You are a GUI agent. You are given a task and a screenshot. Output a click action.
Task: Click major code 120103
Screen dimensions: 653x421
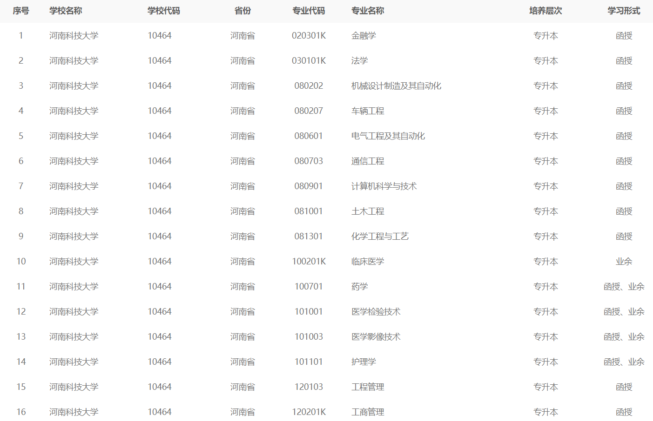309,387
